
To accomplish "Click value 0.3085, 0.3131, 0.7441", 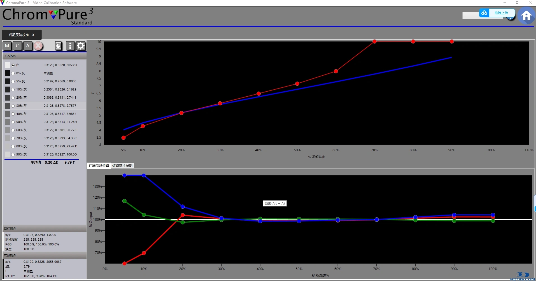I will pos(60,97).
